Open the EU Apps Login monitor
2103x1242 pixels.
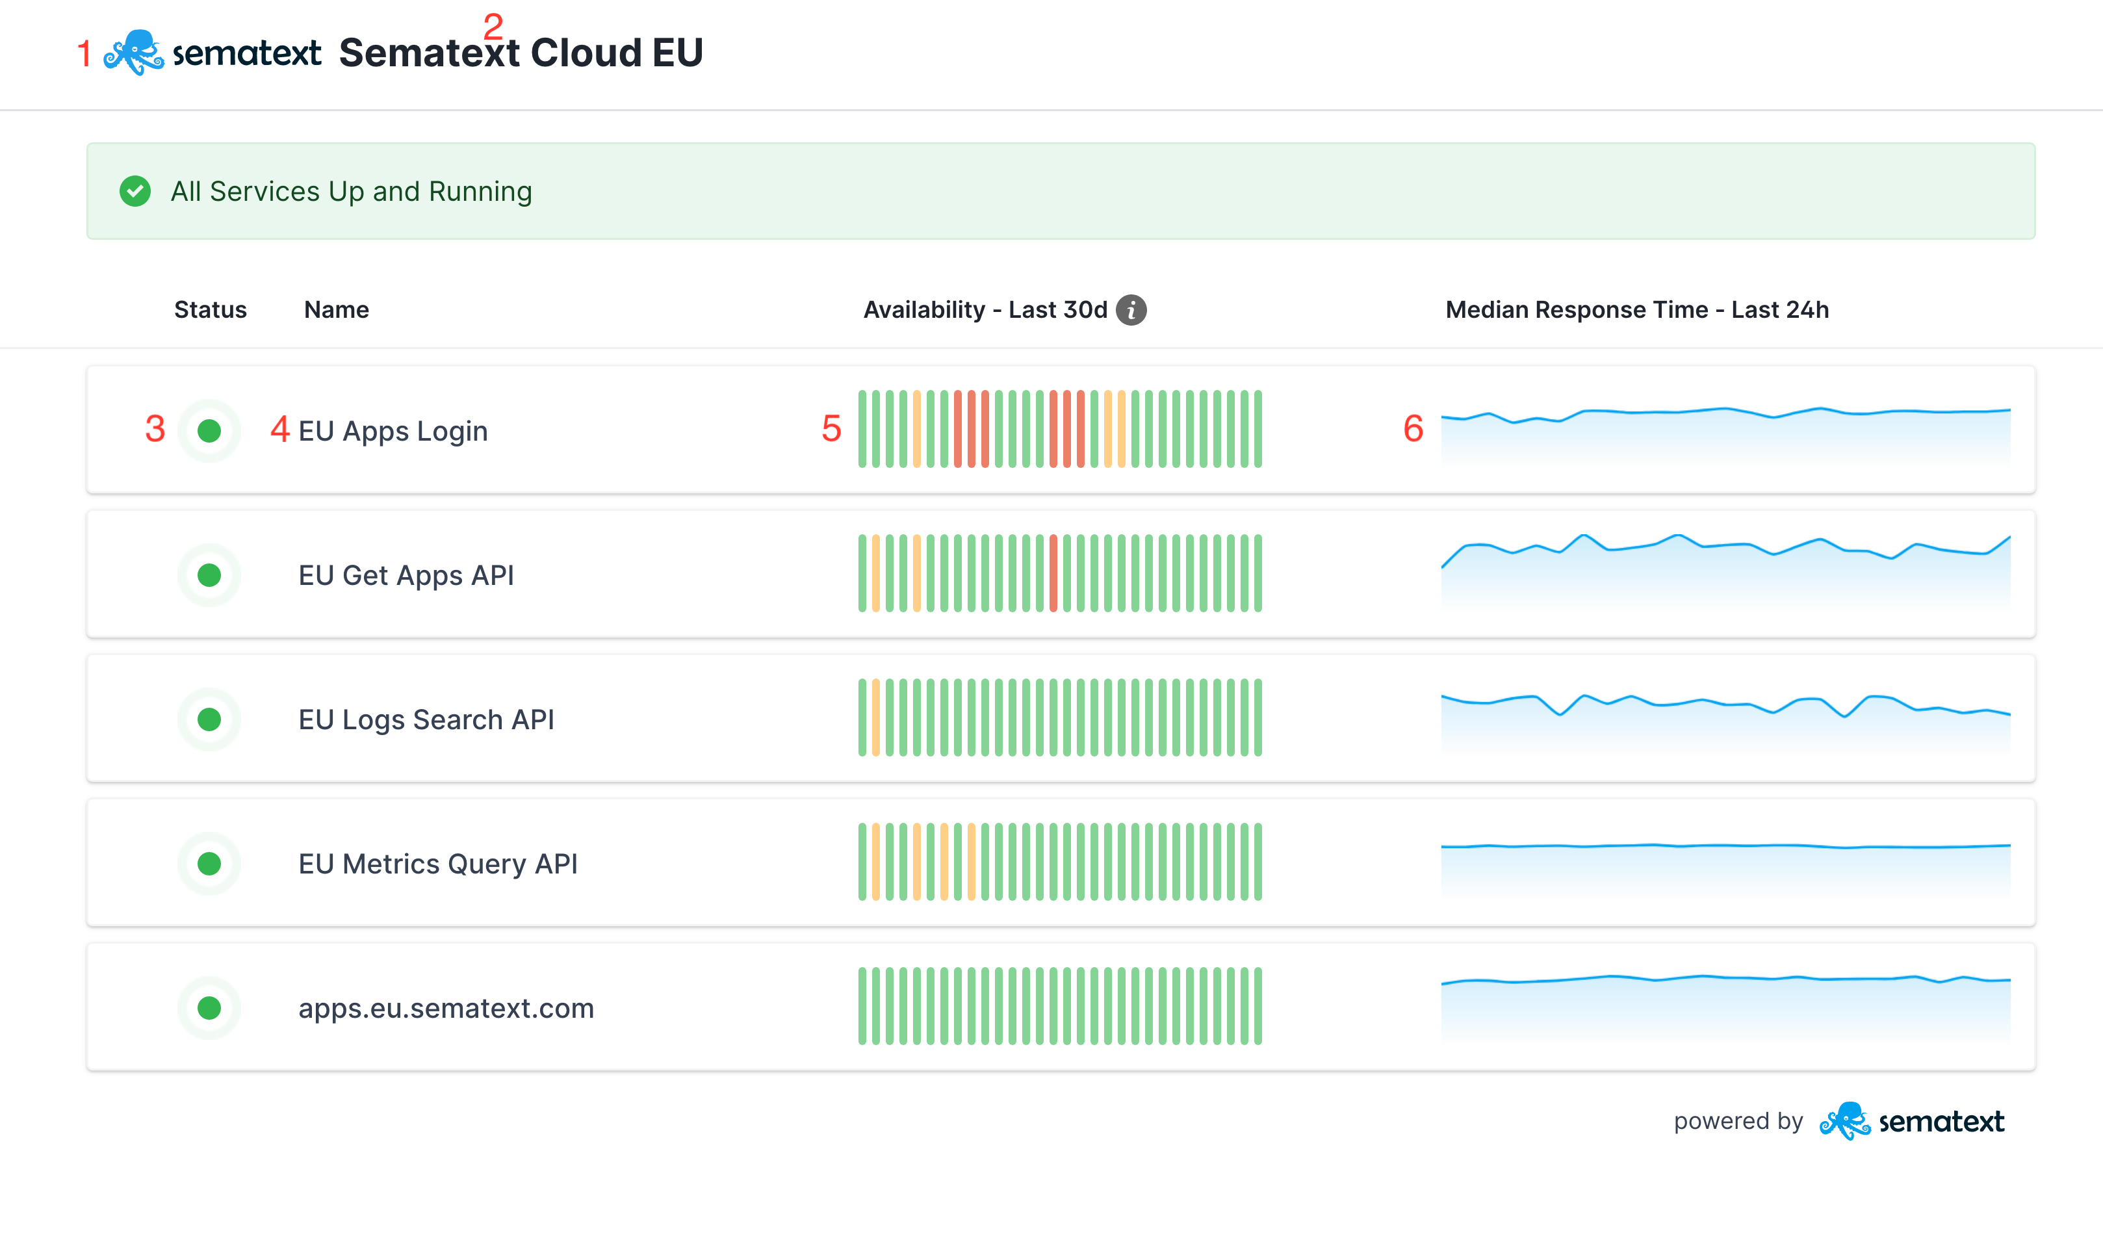[393, 431]
